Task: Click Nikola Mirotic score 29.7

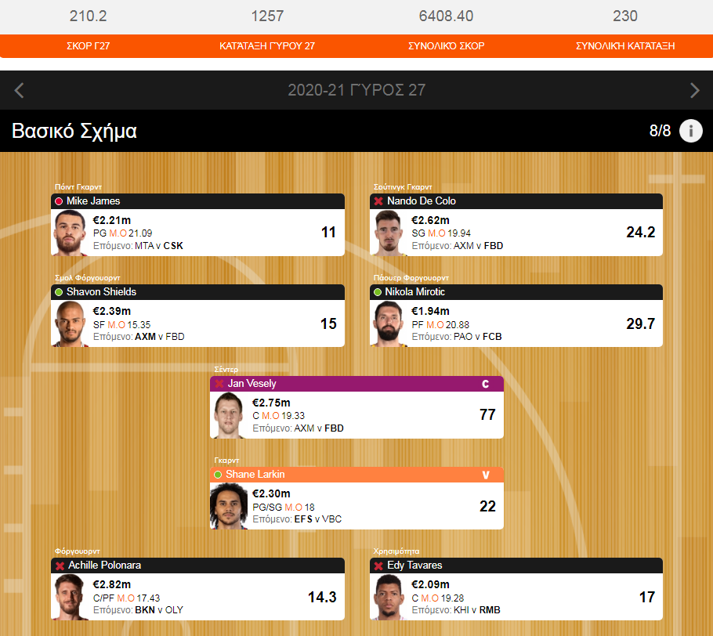Action: 641,323
